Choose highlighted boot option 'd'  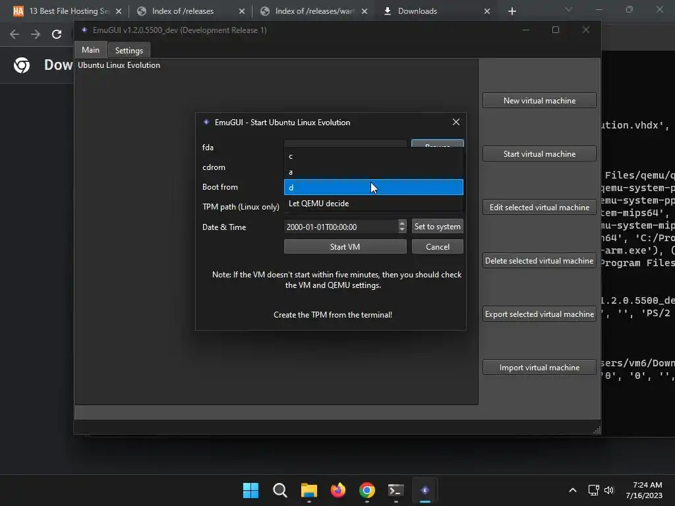[x=373, y=188]
